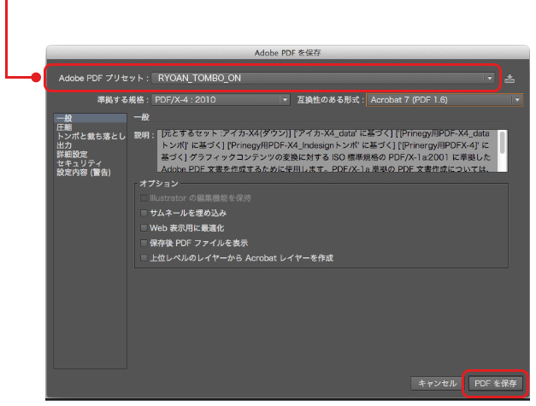Click the キャンセル button

click(437, 384)
